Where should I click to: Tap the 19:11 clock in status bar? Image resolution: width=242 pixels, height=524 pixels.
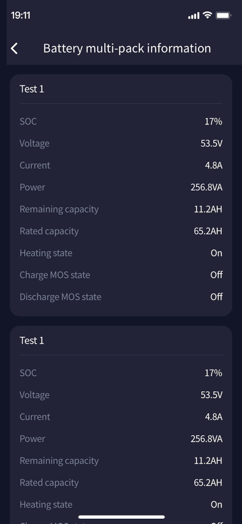[x=21, y=15]
